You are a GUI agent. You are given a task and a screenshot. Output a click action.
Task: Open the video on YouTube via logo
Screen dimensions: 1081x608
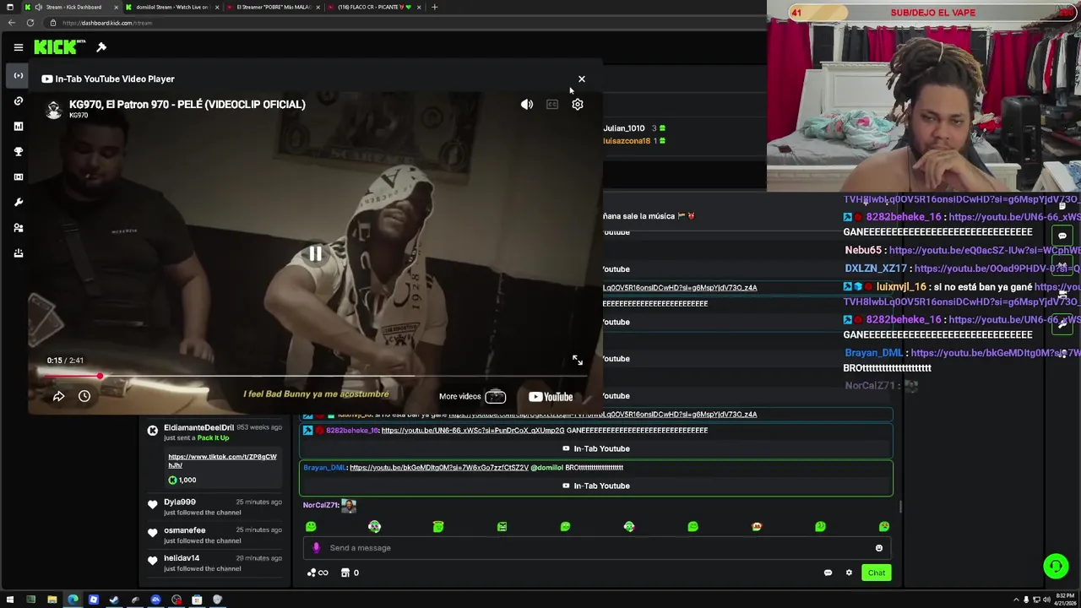click(551, 396)
